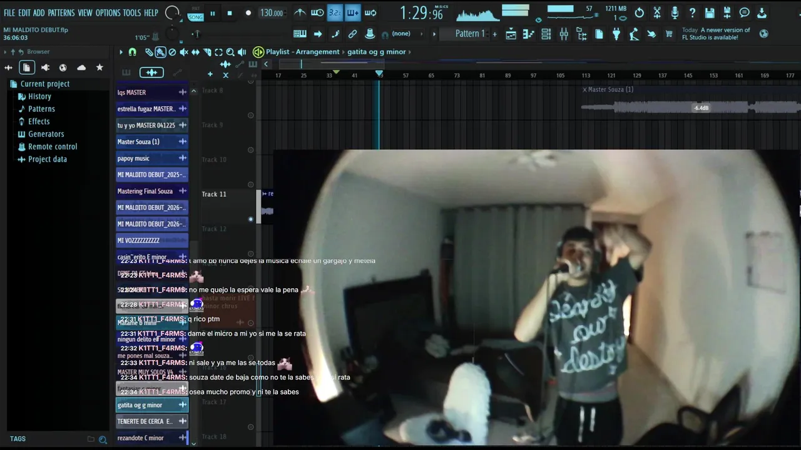Click the 130.000 tempo field
This screenshot has width=801, height=450.
click(x=272, y=13)
